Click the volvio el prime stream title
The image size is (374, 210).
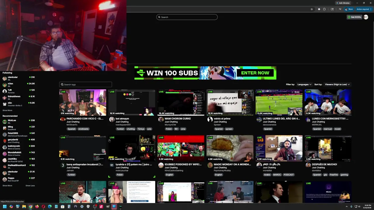222,119
